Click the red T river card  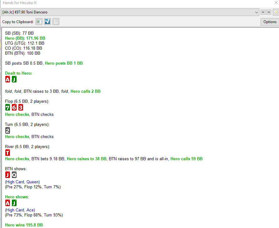click(x=8, y=153)
